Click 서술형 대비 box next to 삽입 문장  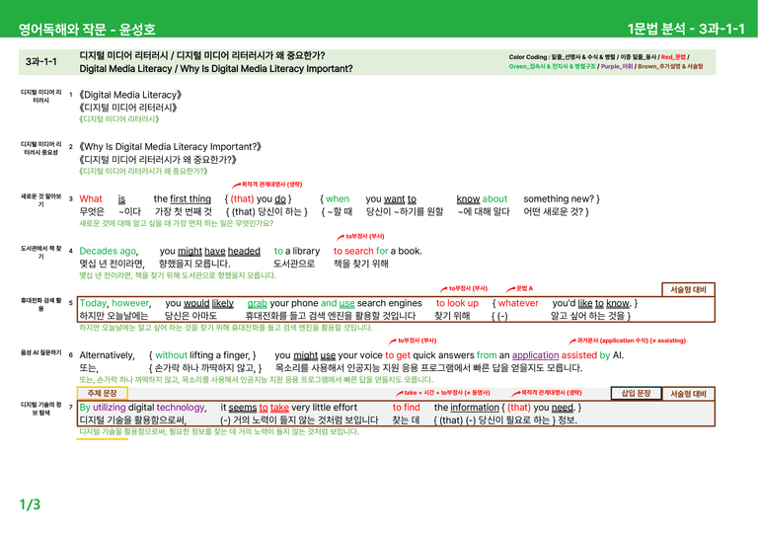688,394
